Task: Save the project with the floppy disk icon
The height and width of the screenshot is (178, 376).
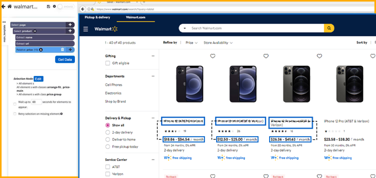Action: (x=48, y=7)
